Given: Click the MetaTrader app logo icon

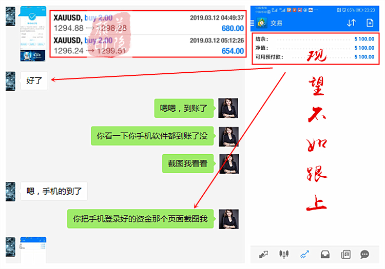Looking at the screenshot, I should (263, 23).
